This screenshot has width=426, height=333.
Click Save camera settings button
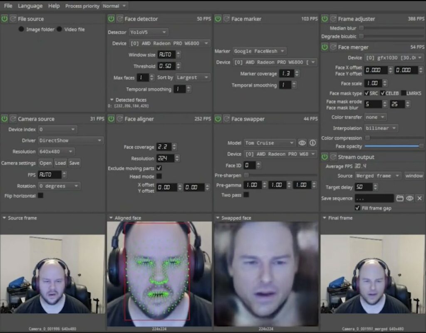74,163
